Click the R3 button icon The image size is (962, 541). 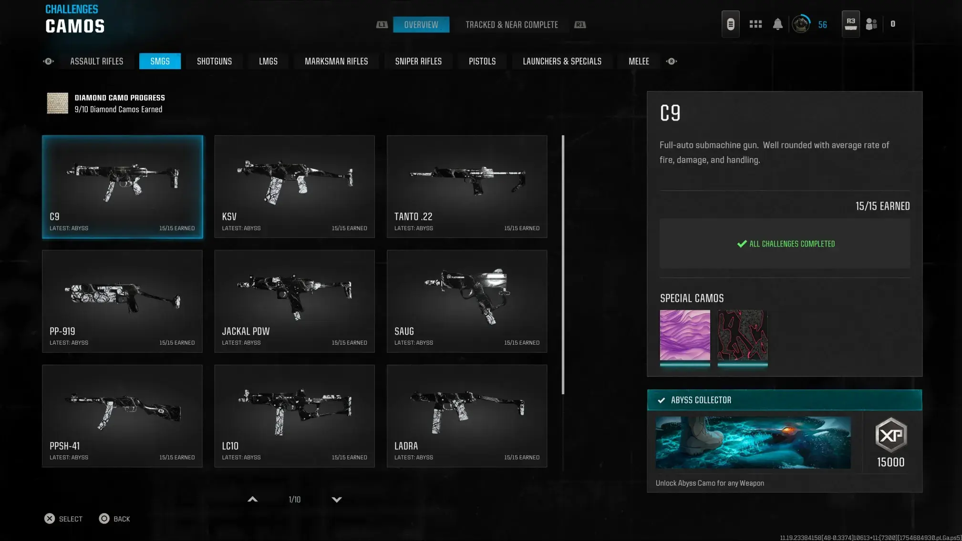pos(850,24)
